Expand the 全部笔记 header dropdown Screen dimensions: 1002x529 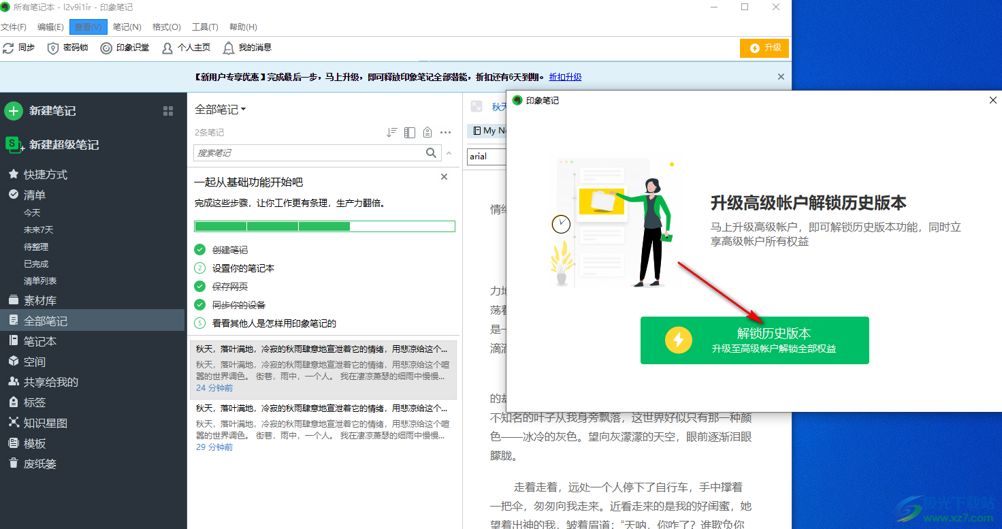(x=221, y=109)
